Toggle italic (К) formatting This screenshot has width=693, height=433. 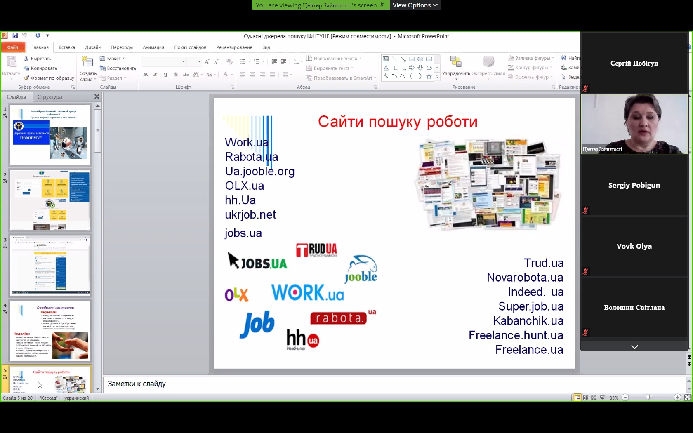(156, 75)
